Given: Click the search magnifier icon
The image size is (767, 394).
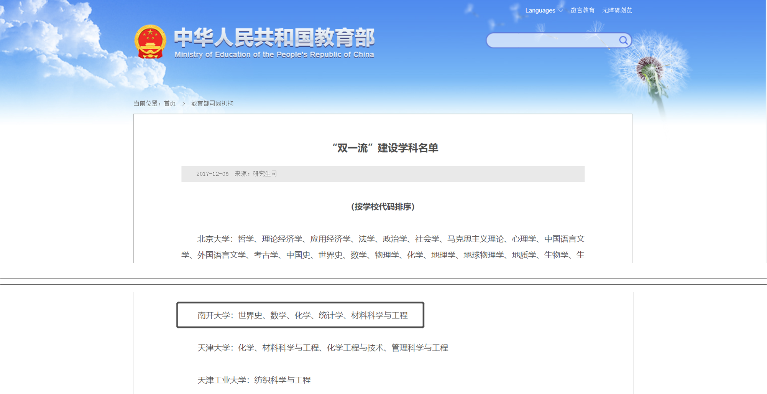Looking at the screenshot, I should pyautogui.click(x=623, y=40).
